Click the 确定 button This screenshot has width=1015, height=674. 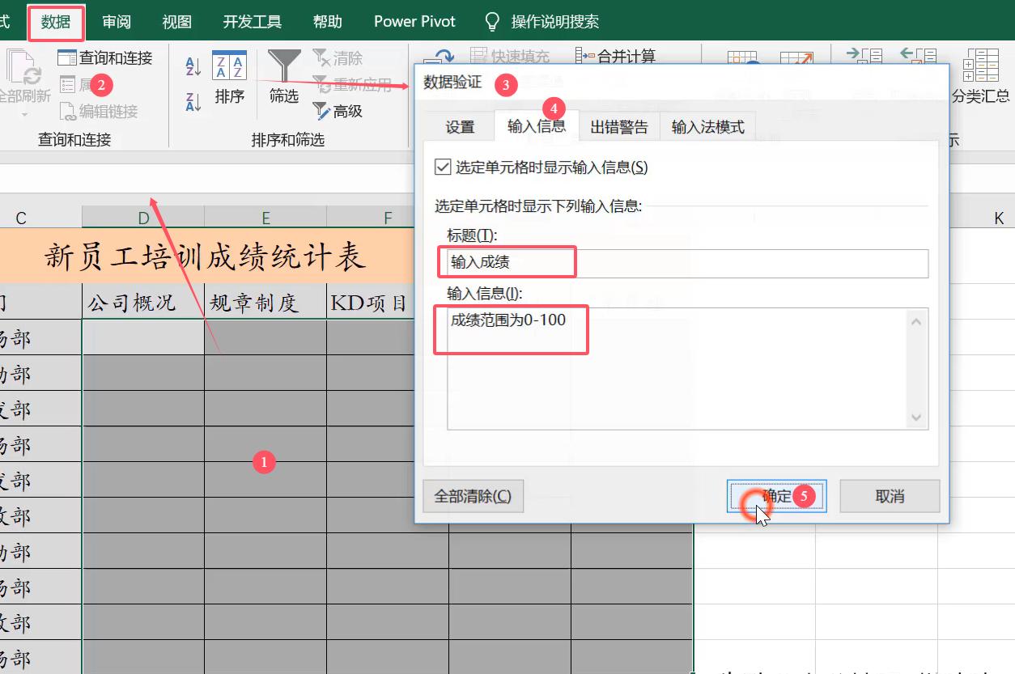(x=776, y=496)
